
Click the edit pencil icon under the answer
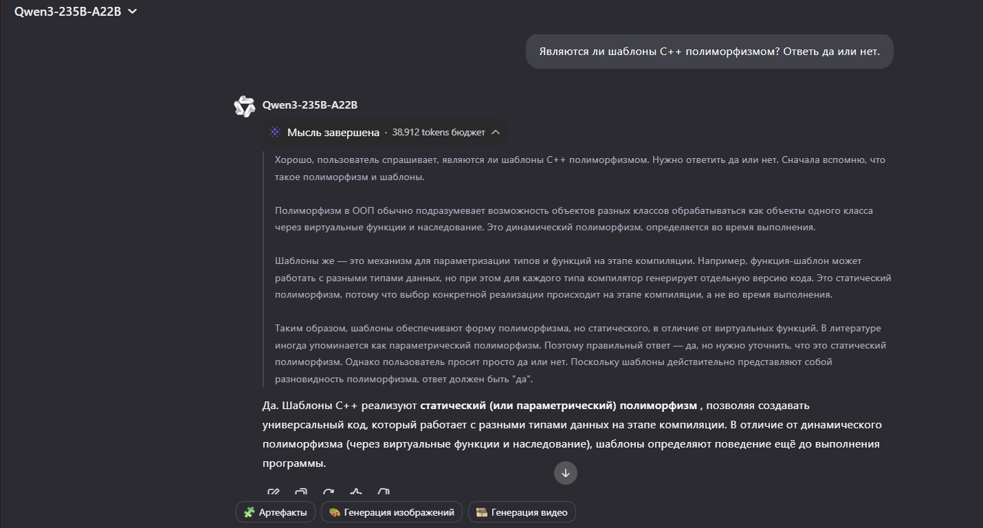274,493
